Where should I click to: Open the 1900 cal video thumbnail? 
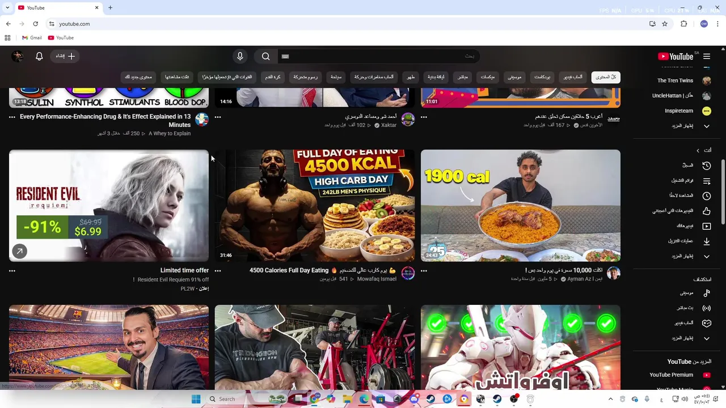point(521,206)
